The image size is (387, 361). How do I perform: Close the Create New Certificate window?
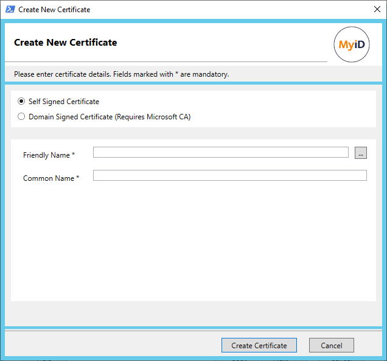pos(376,10)
